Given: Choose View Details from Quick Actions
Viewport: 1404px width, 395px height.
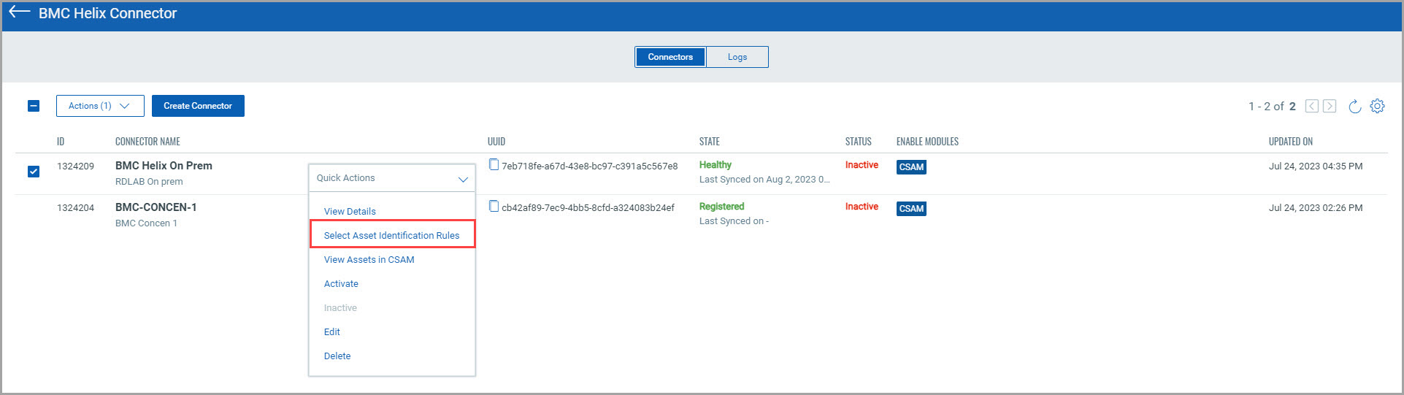Looking at the screenshot, I should click(350, 212).
